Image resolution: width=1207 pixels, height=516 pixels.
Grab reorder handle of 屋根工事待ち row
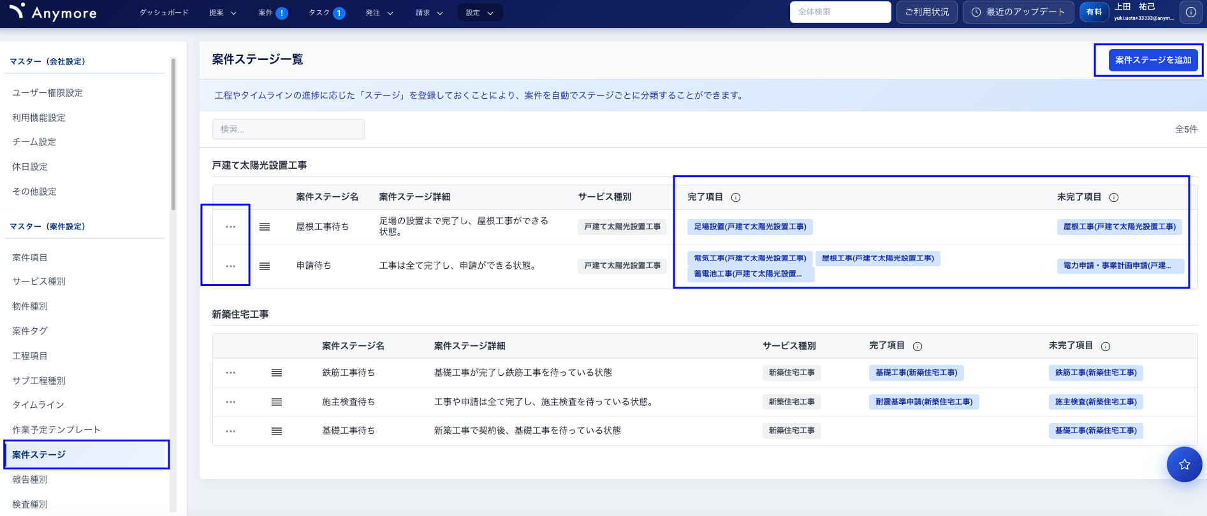pyautogui.click(x=265, y=227)
